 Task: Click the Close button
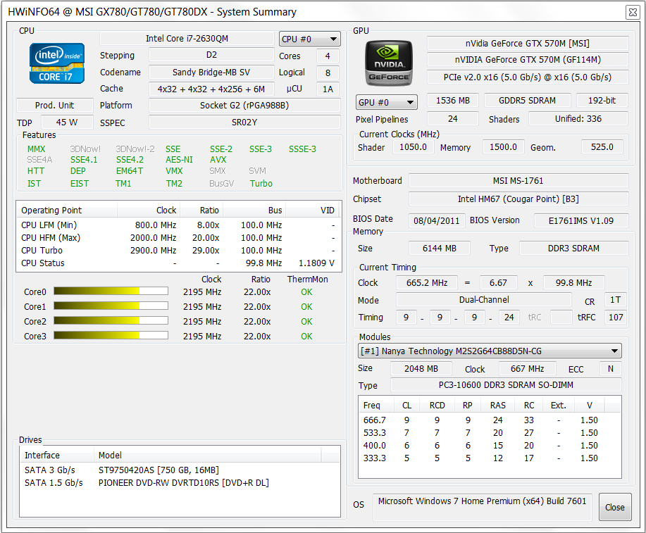[615, 507]
